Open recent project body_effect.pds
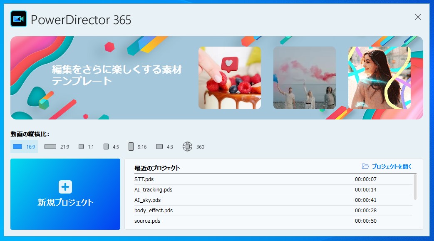The height and width of the screenshot is (241, 434). 273,211
